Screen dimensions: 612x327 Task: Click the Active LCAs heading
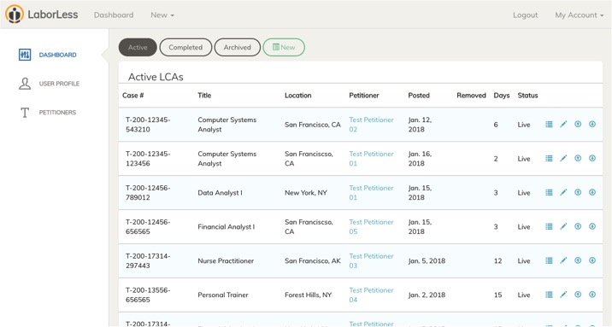[x=156, y=77]
